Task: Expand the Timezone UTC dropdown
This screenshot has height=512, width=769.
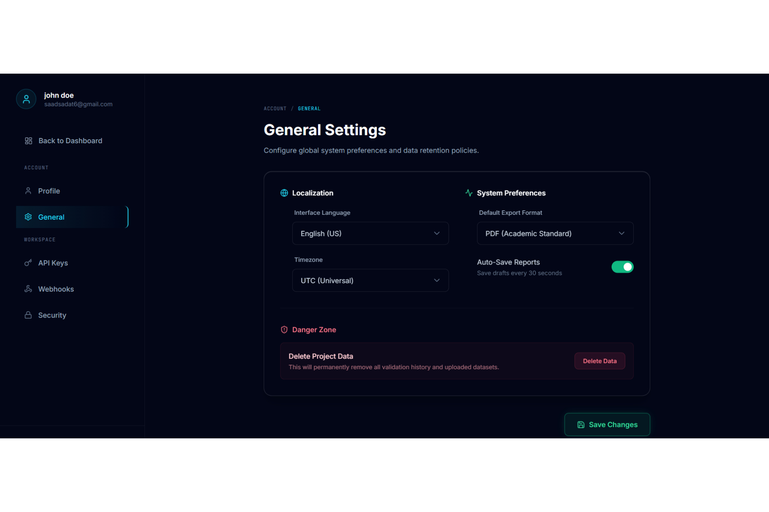Action: click(370, 280)
